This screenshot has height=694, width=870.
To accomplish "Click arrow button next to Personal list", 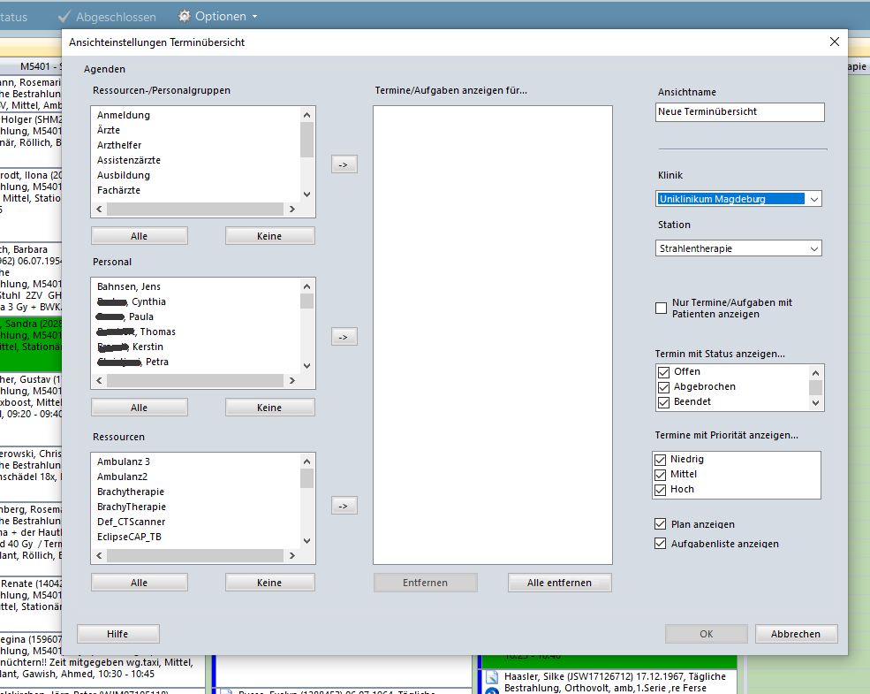I will tap(344, 337).
